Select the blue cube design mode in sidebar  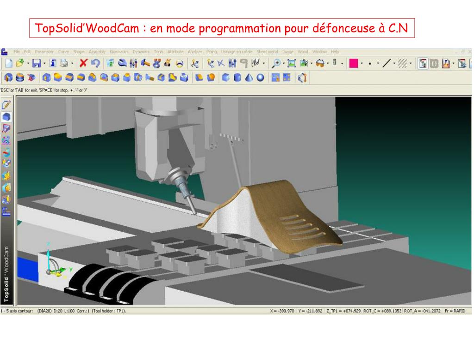click(x=6, y=117)
